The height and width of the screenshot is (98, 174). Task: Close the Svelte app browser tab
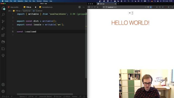115,4
